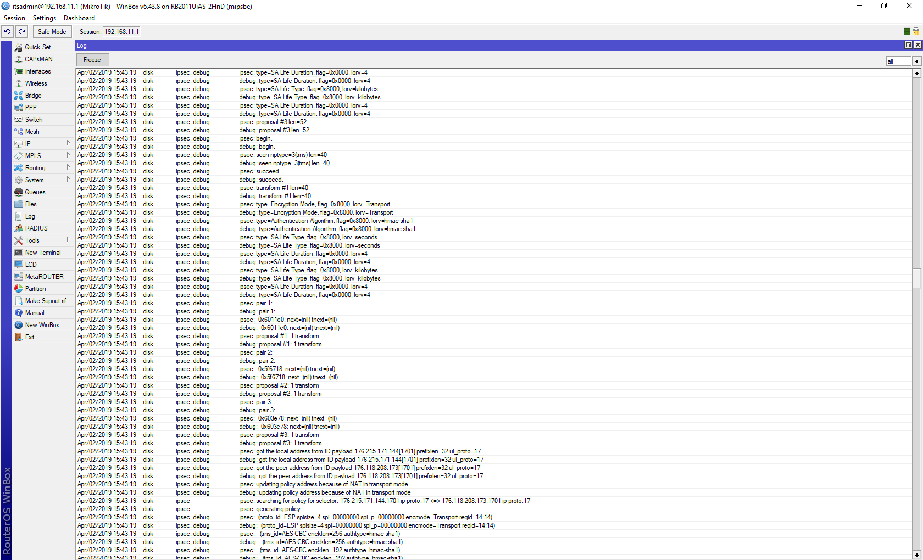The height and width of the screenshot is (560, 923).
Task: Select log row 'ipsec: transform #1 len=40'
Action: coord(493,188)
